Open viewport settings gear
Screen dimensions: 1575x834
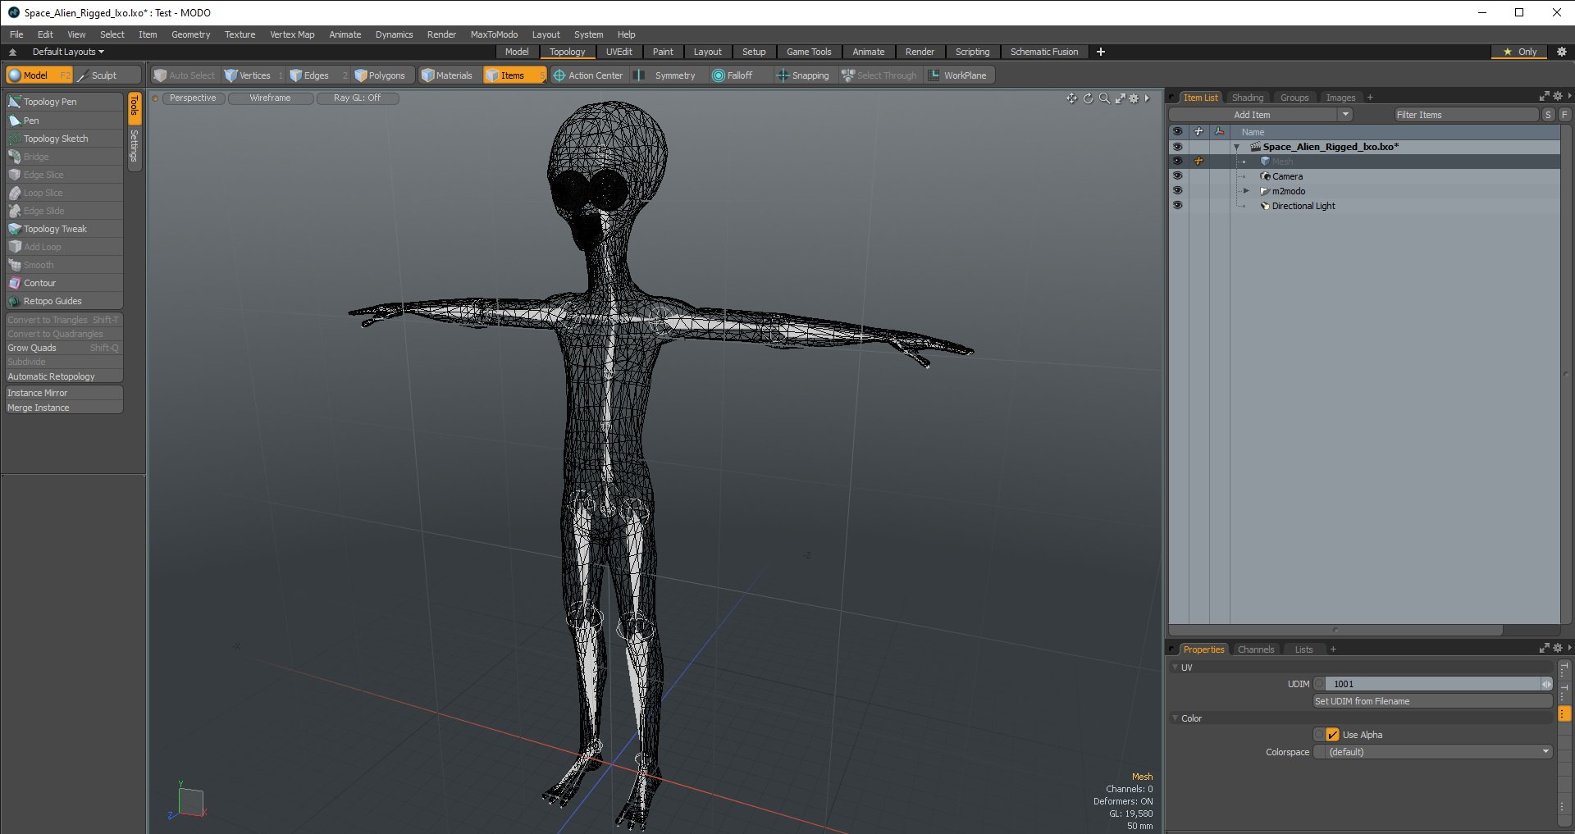[1134, 98]
